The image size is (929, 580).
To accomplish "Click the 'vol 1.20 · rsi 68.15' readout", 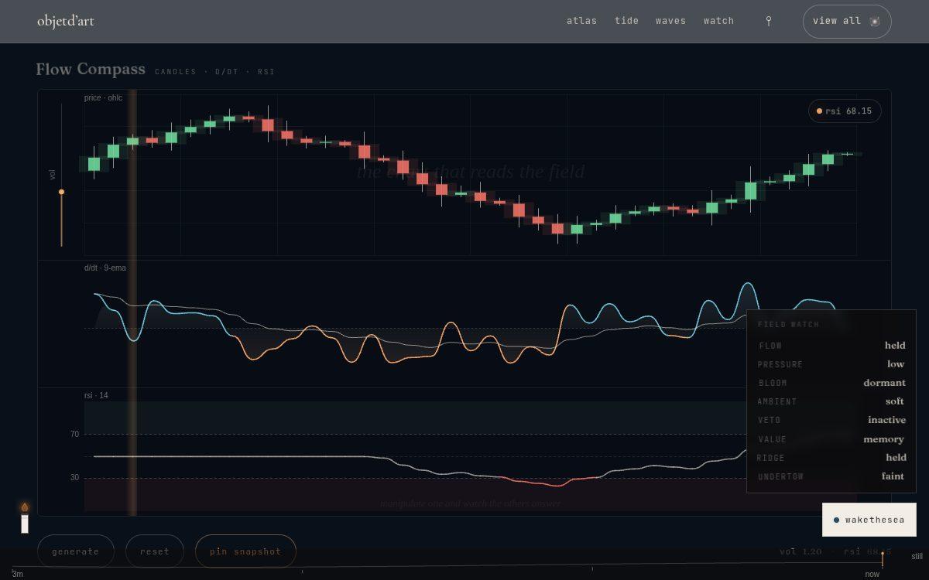I will pyautogui.click(x=835, y=551).
